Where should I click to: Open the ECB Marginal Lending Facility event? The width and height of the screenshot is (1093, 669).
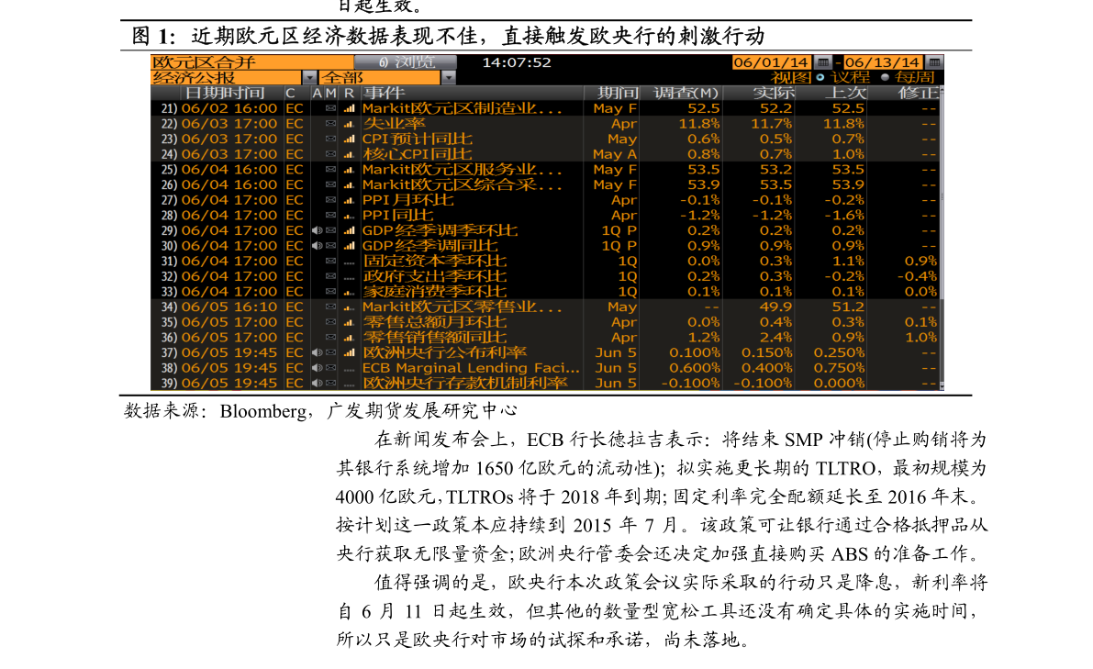[471, 368]
